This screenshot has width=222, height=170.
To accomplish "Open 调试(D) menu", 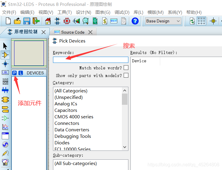I will click(122, 12).
